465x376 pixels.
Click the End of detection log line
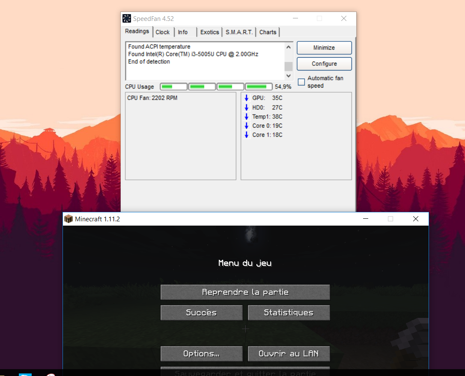pos(149,62)
